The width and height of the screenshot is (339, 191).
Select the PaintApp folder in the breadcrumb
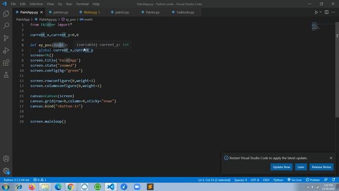(23, 20)
